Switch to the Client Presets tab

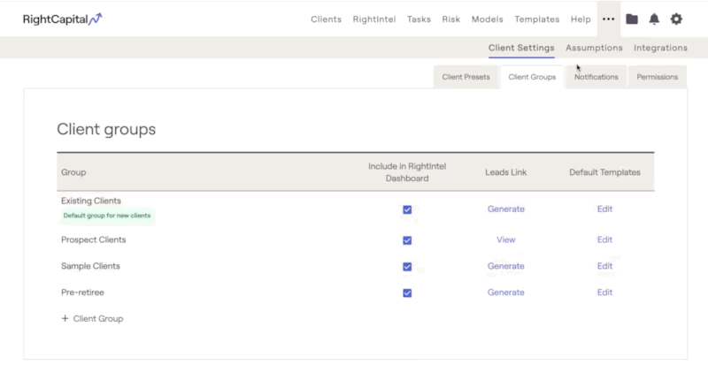click(466, 77)
